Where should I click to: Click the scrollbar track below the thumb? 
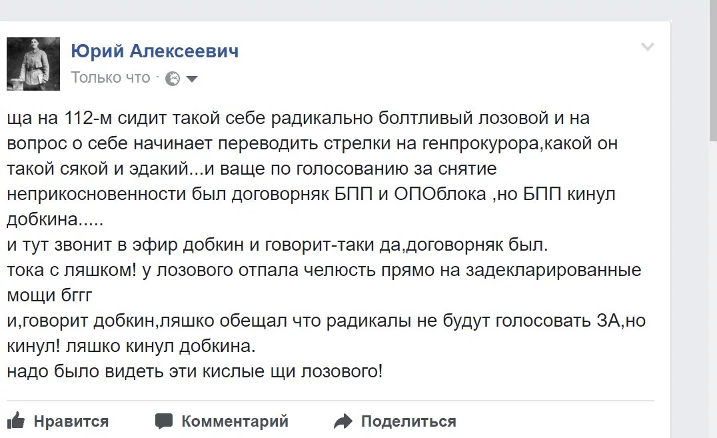tap(713, 289)
